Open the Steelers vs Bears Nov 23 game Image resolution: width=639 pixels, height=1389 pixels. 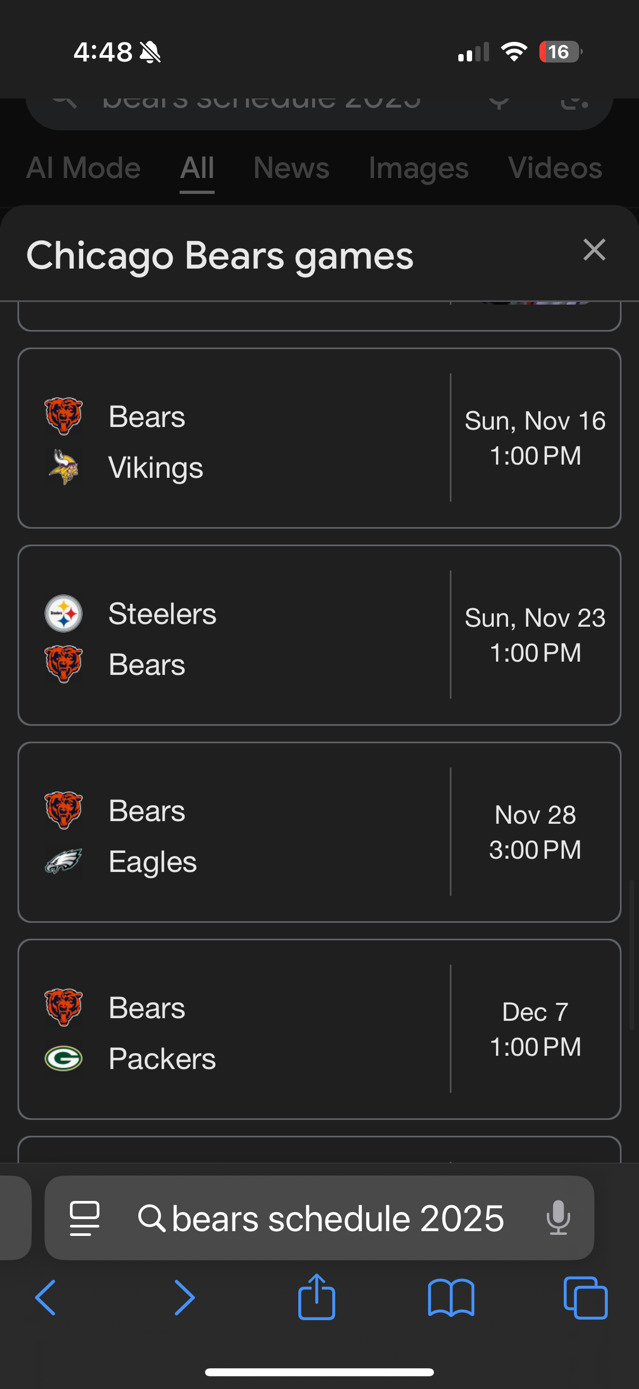click(x=319, y=635)
